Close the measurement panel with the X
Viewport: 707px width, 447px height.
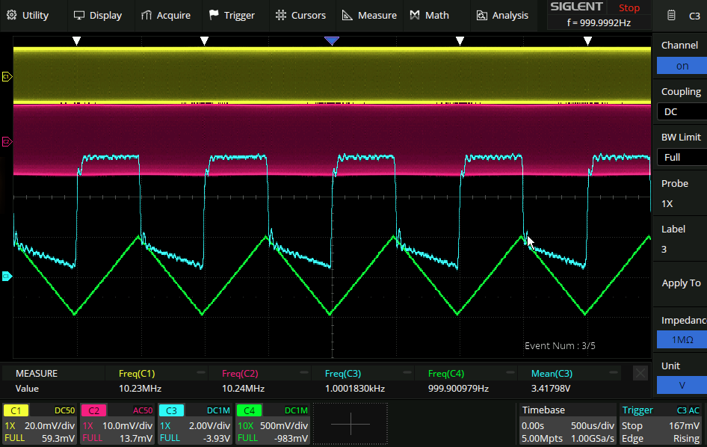click(640, 373)
